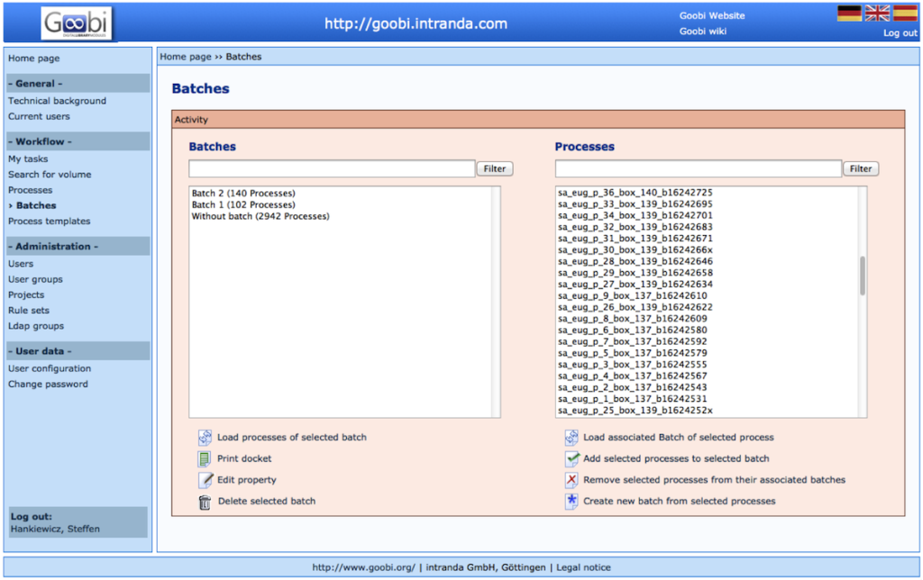The height and width of the screenshot is (580, 923).
Task: Open the Goobi Website link
Action: [712, 16]
